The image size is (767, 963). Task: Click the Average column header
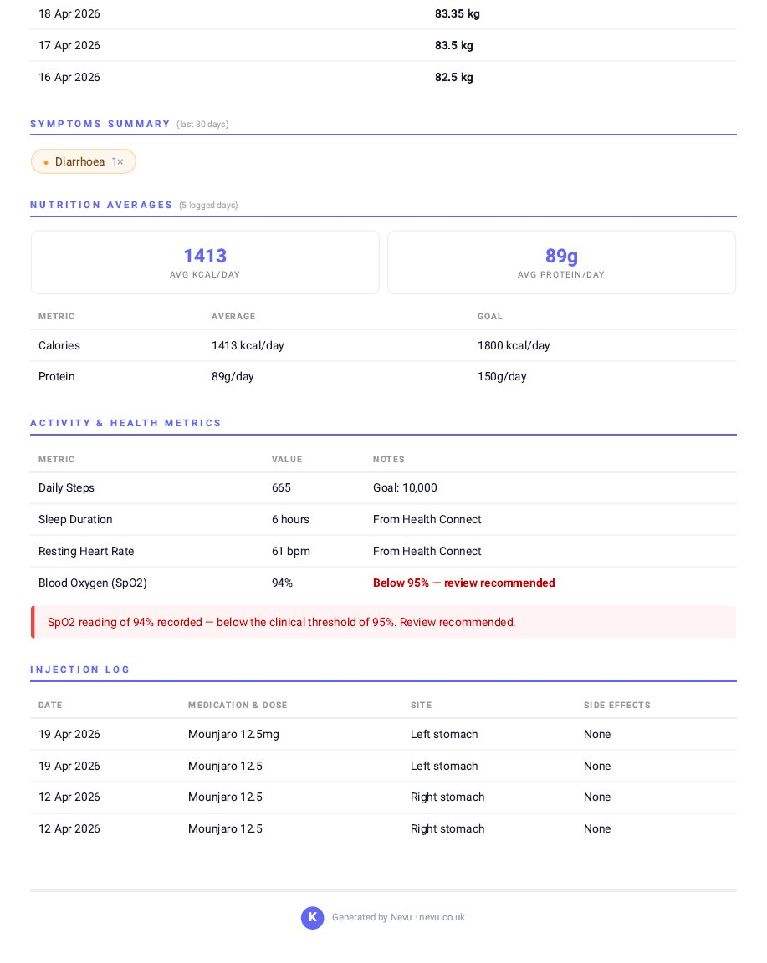[x=233, y=316]
